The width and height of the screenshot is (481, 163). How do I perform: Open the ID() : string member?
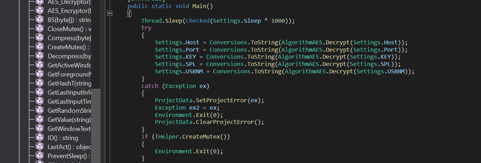pos(63,138)
